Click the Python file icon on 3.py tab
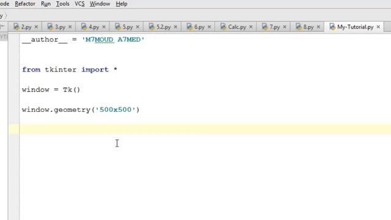 50,26
